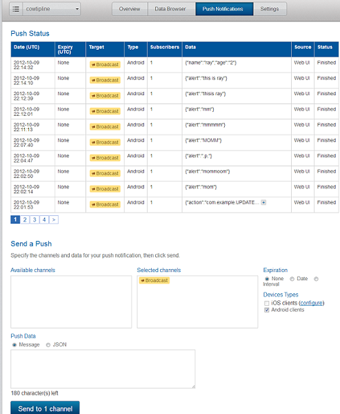340x414 pixels.
Task: Go to the Settings tab
Action: (x=270, y=9)
